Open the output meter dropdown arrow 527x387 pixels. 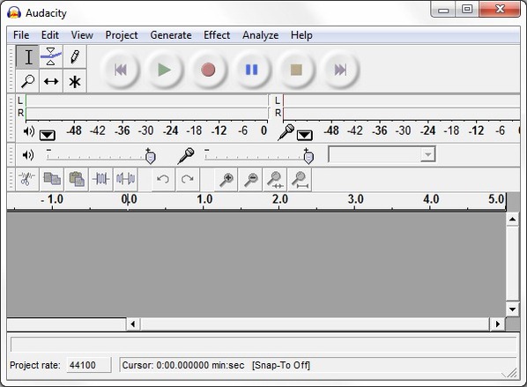pos(47,135)
